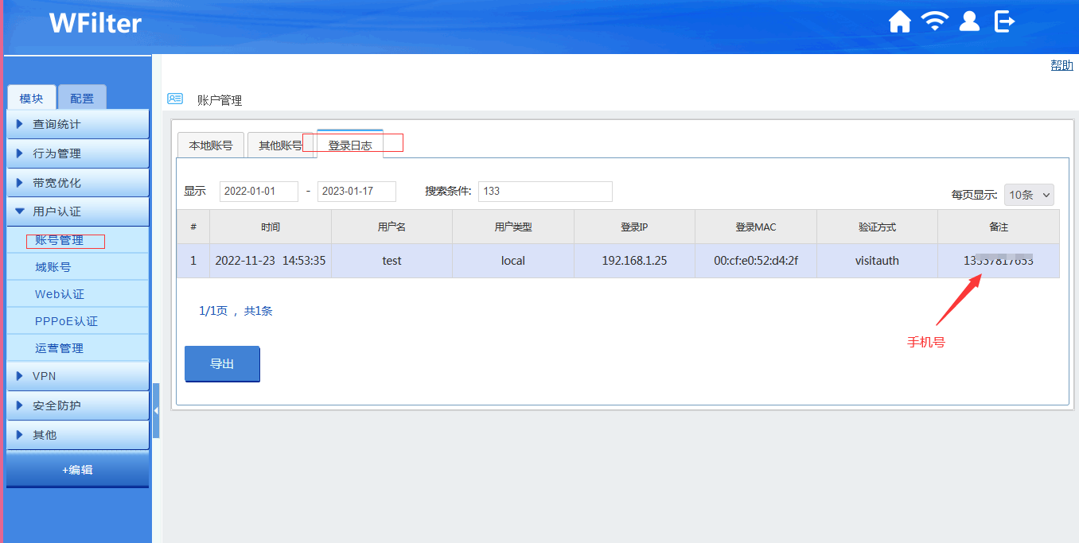Open Web认证 under user authentication
The width and height of the screenshot is (1079, 543).
[x=60, y=294]
